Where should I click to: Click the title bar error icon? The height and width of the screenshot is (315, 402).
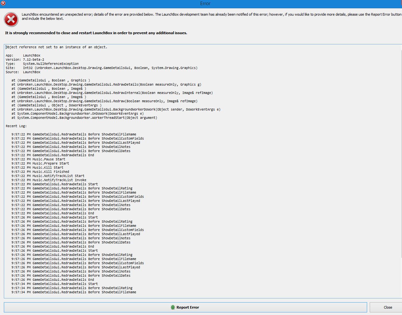3,3
